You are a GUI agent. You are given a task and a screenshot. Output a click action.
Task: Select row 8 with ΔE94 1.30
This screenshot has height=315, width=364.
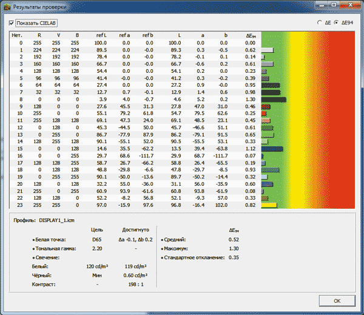(135, 100)
